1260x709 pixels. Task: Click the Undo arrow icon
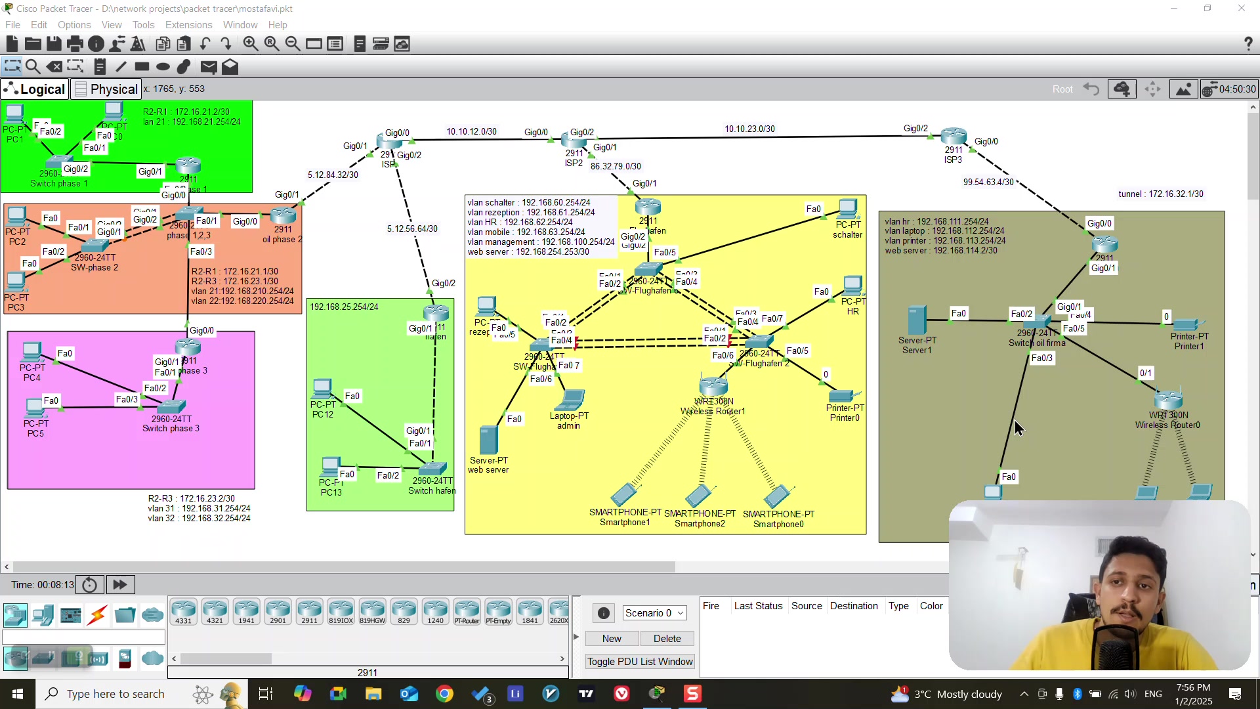pyautogui.click(x=205, y=44)
